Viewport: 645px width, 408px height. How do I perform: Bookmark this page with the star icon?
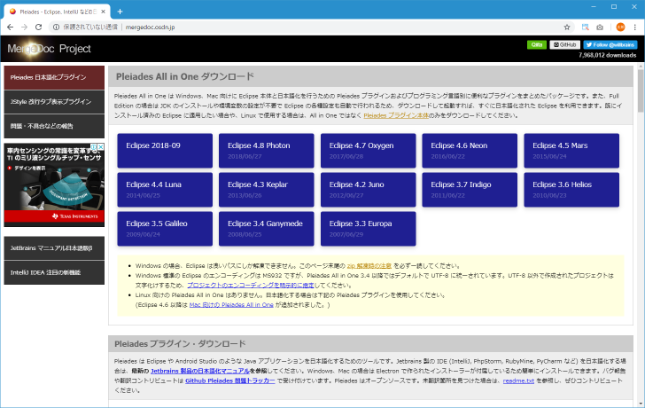[567, 27]
